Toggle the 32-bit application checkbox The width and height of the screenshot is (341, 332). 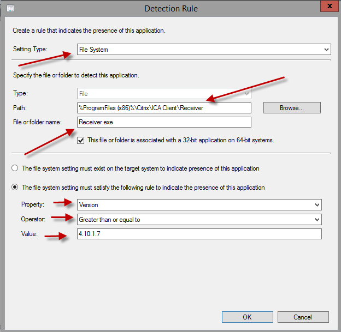(x=81, y=140)
